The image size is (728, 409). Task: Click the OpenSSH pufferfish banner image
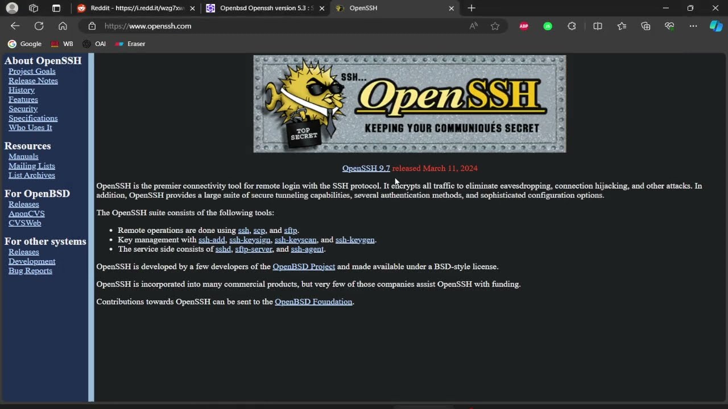409,104
